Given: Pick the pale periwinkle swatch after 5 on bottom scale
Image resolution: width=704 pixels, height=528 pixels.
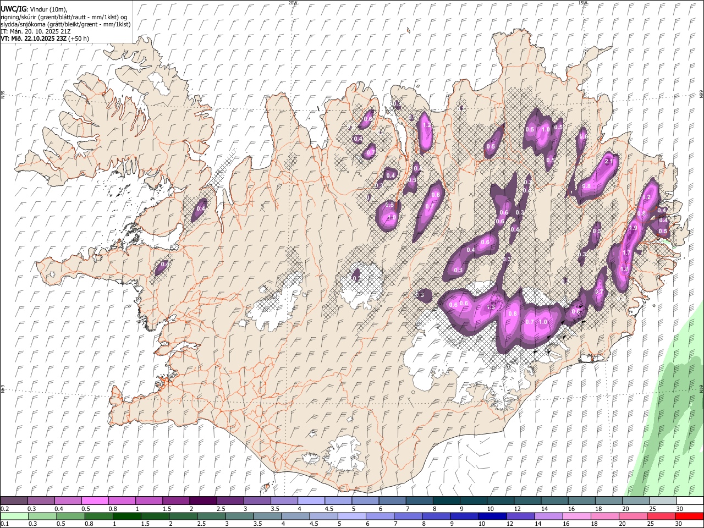Looking at the screenshot, I should point(352,516).
